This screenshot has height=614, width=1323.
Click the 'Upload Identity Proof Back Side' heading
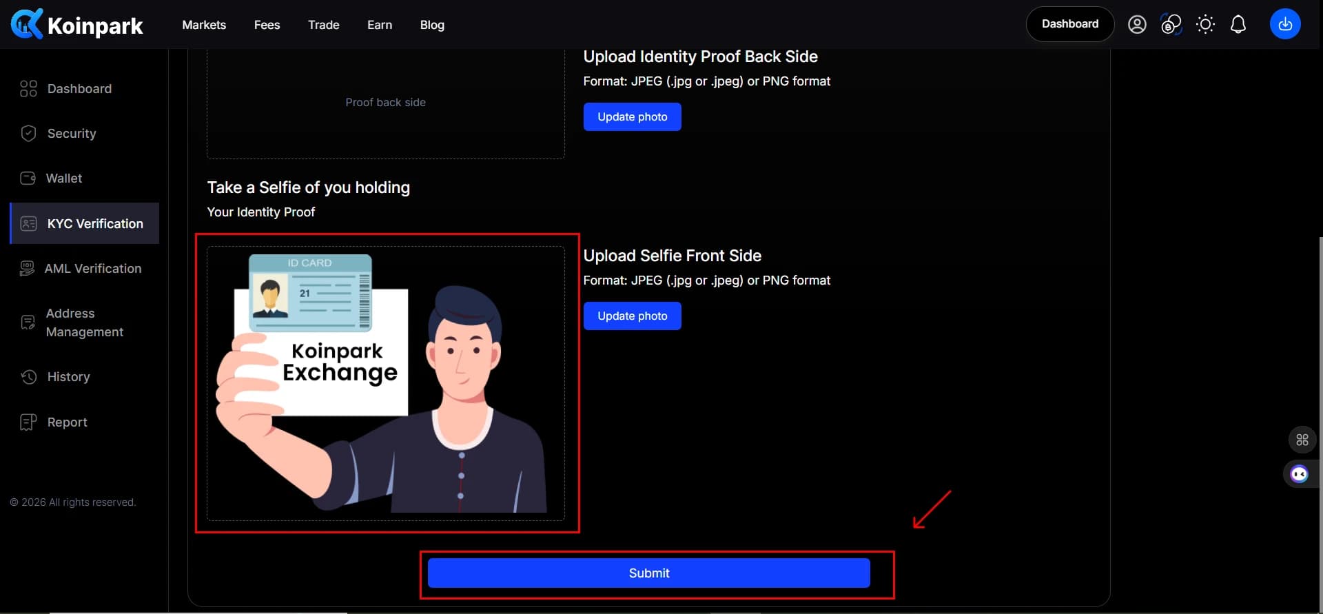click(700, 57)
